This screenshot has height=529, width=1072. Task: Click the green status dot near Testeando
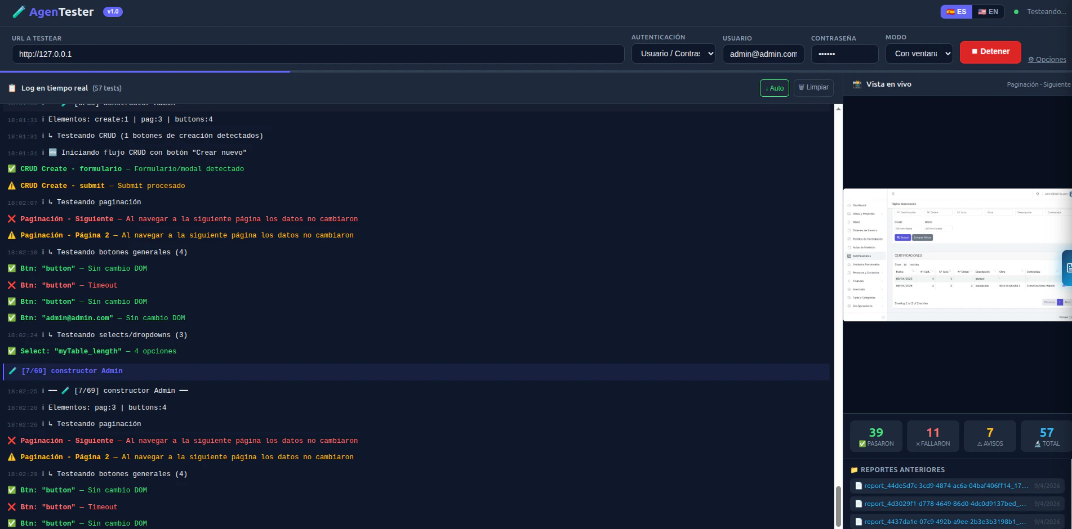click(x=1016, y=11)
